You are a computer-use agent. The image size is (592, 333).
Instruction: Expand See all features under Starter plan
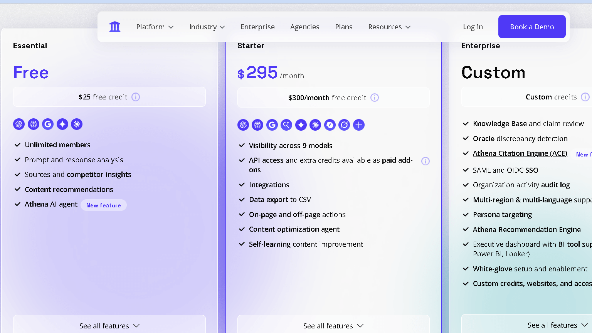pos(333,326)
